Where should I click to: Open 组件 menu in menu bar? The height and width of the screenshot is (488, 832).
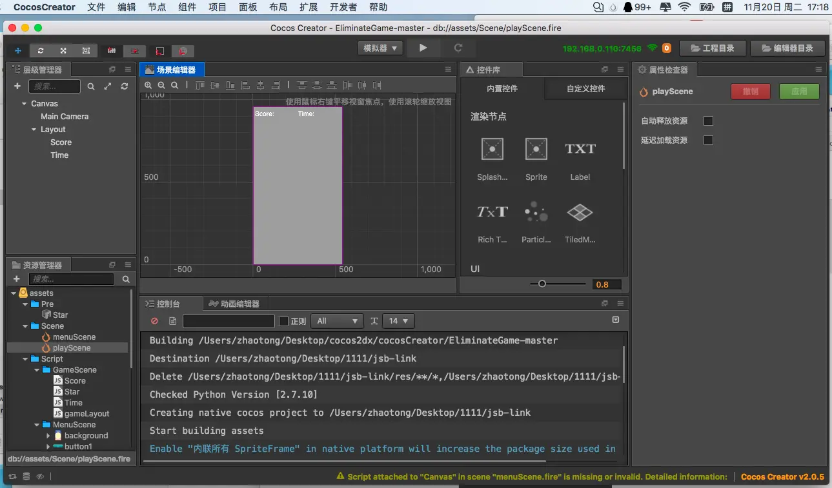pos(187,8)
